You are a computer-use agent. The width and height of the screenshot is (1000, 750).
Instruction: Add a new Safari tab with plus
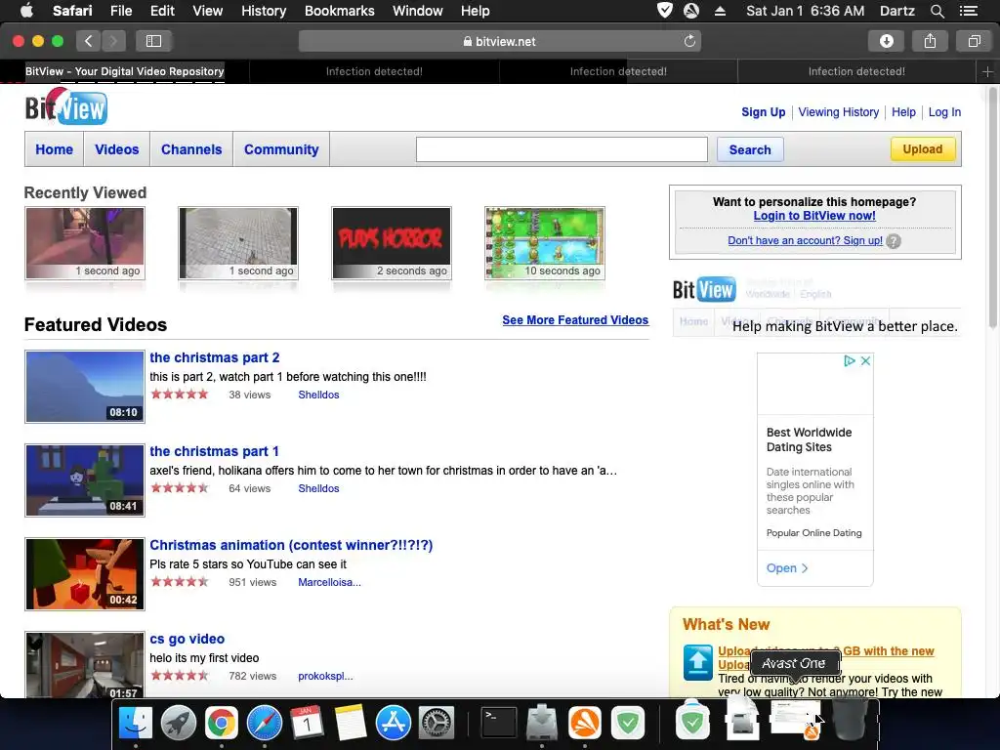[x=987, y=71]
